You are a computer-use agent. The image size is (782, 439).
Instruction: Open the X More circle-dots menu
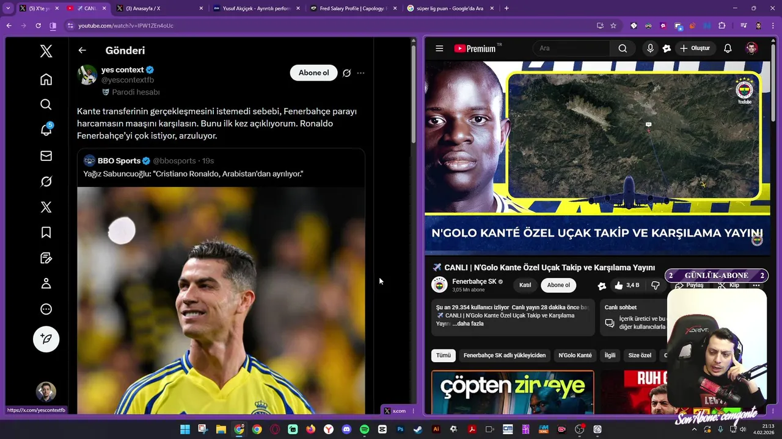click(x=46, y=309)
